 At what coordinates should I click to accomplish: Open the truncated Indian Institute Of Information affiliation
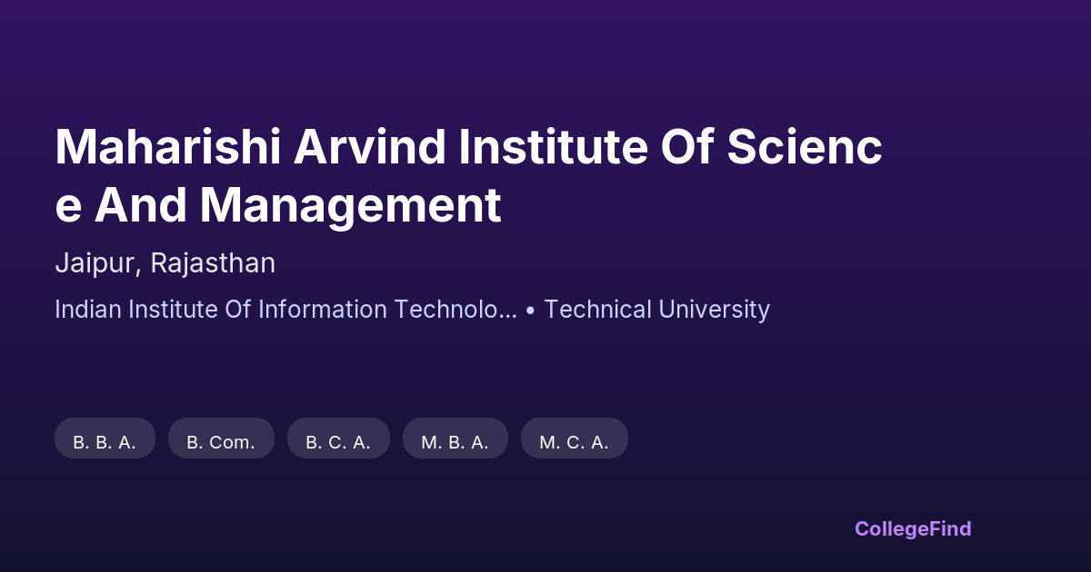285,310
